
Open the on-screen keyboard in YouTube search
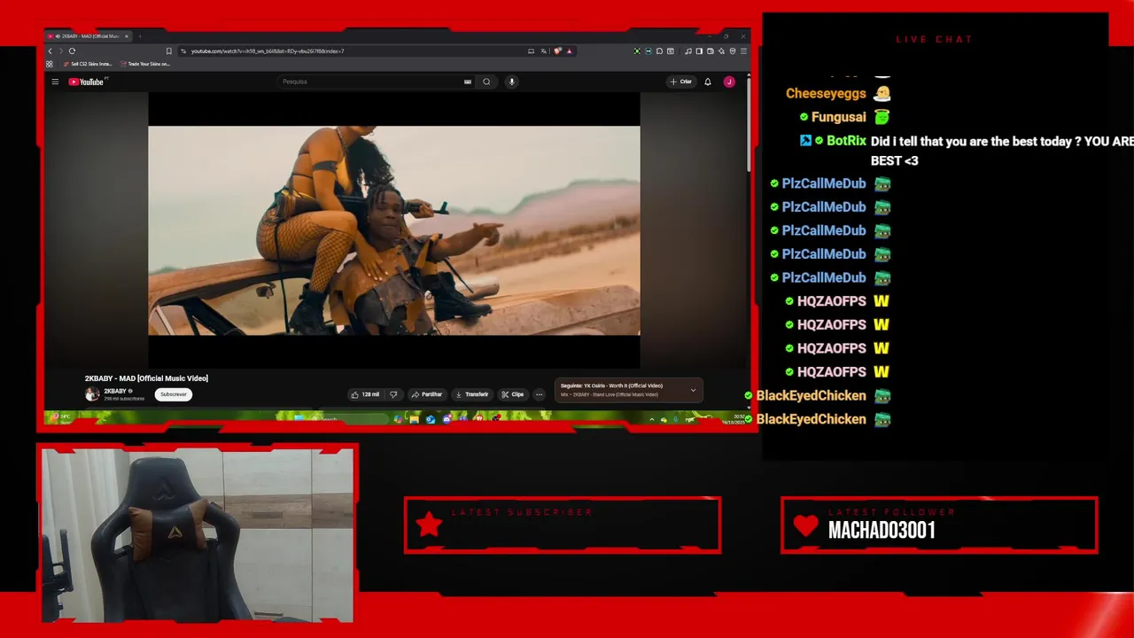point(468,82)
